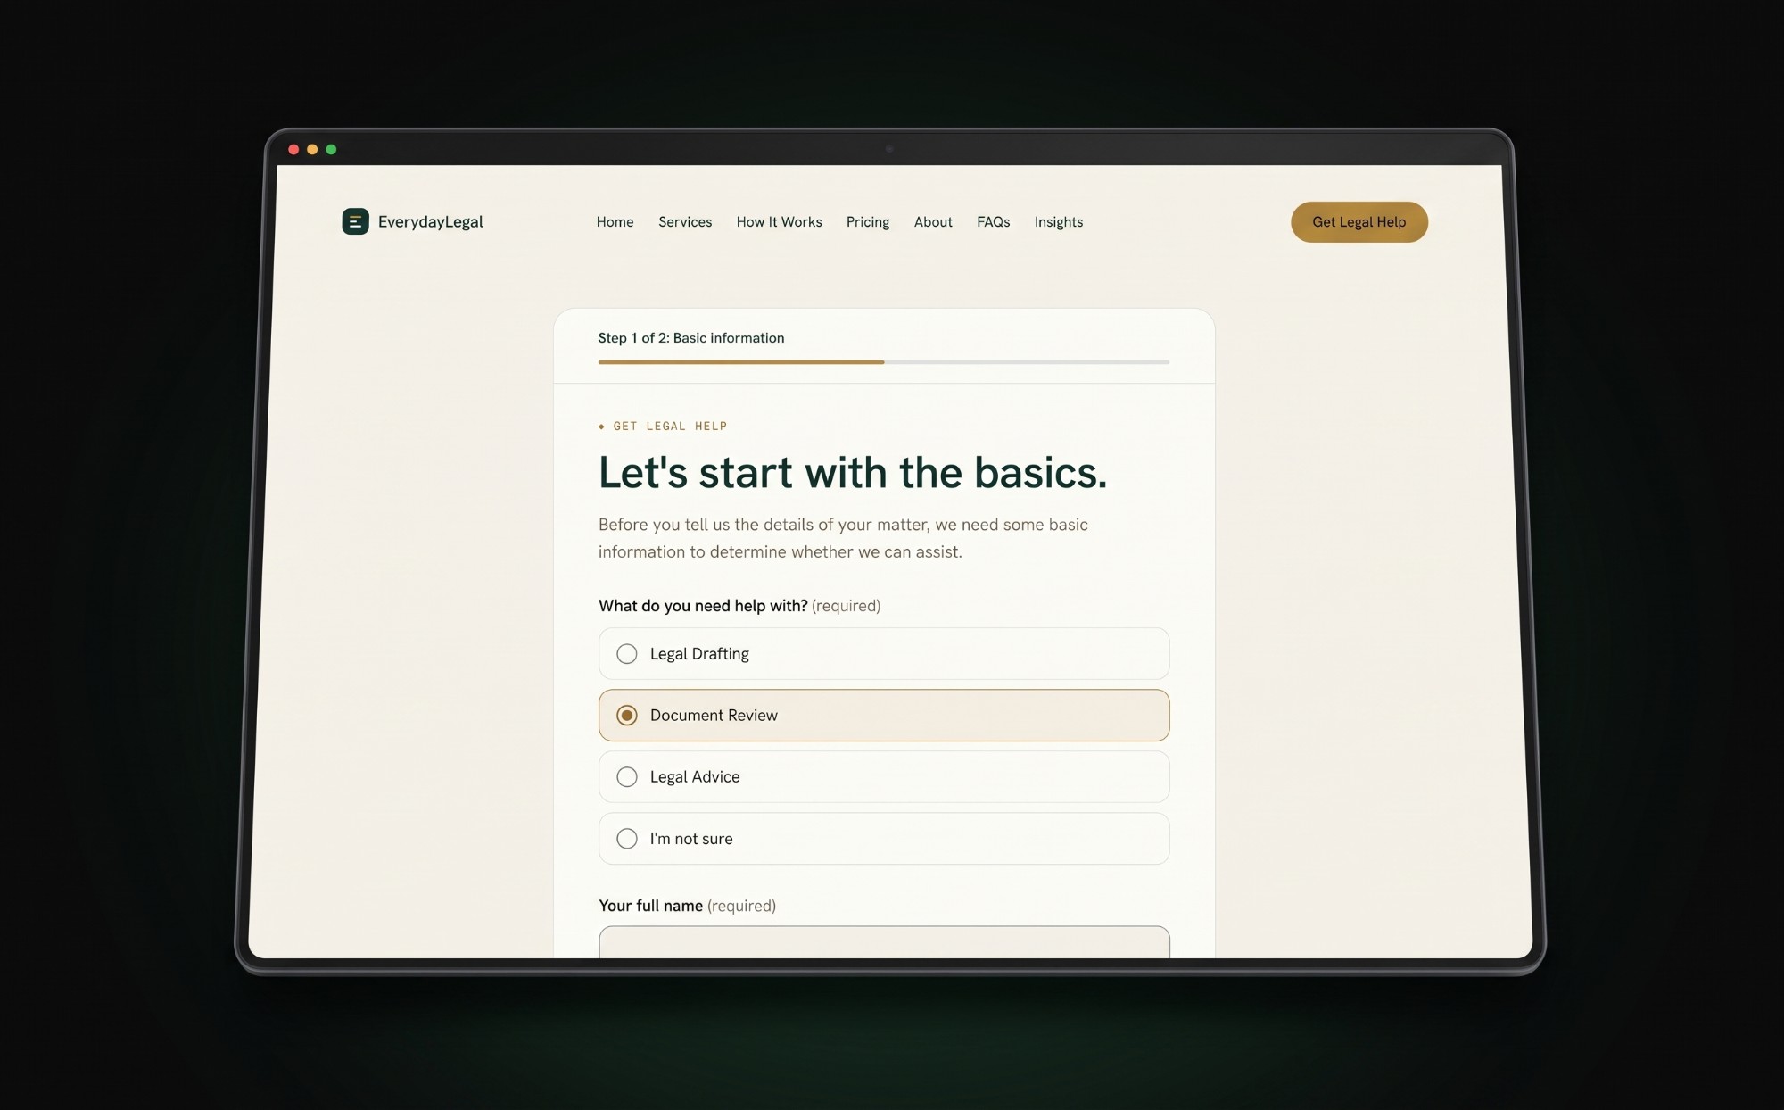Navigate to Insights
1784x1110 pixels.
point(1059,221)
